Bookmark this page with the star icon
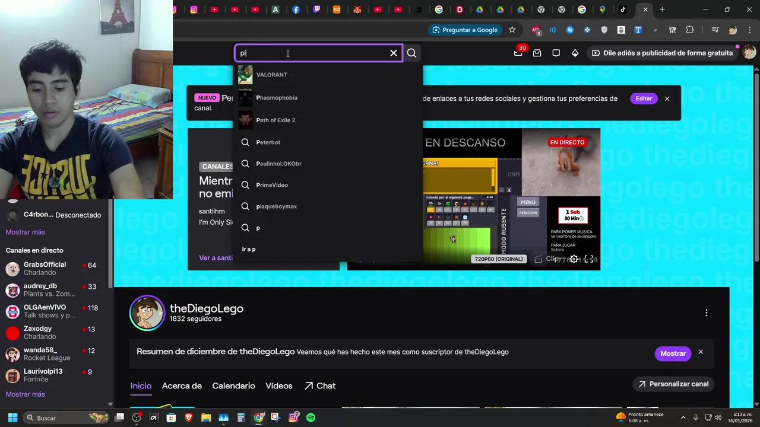 click(x=512, y=30)
